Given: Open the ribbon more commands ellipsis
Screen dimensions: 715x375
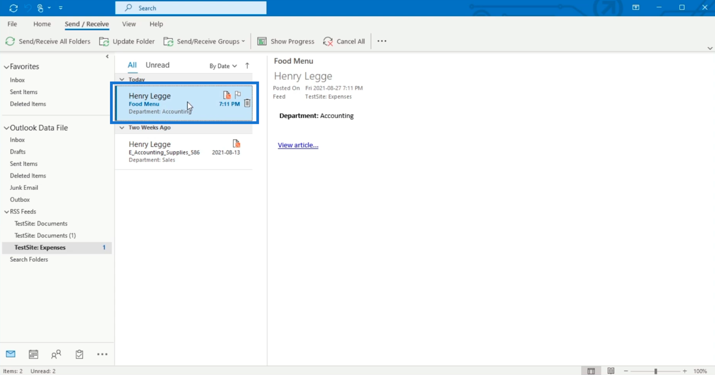Looking at the screenshot, I should tap(382, 41).
